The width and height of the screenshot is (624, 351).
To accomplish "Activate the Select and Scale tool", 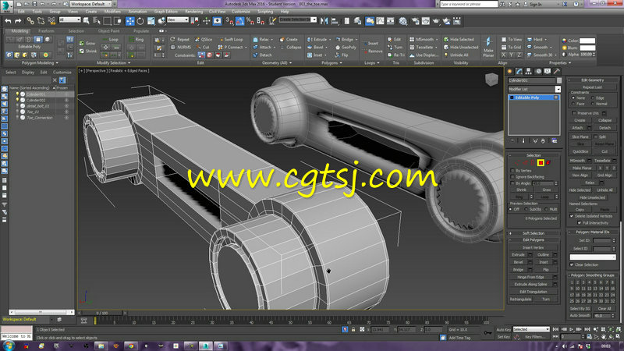I will (151, 21).
